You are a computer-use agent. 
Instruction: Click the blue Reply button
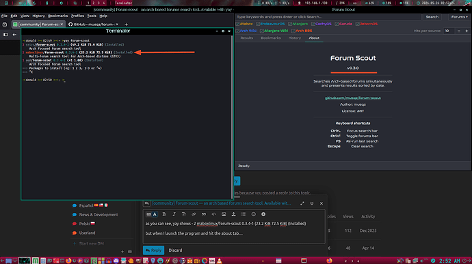pyautogui.click(x=153, y=250)
